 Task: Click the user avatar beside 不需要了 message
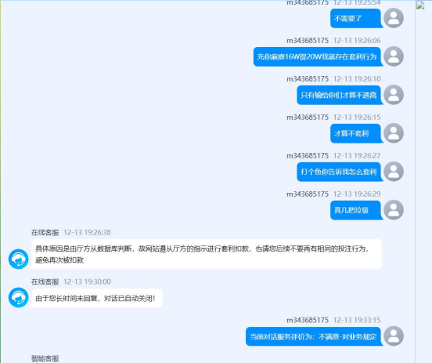coord(394,18)
